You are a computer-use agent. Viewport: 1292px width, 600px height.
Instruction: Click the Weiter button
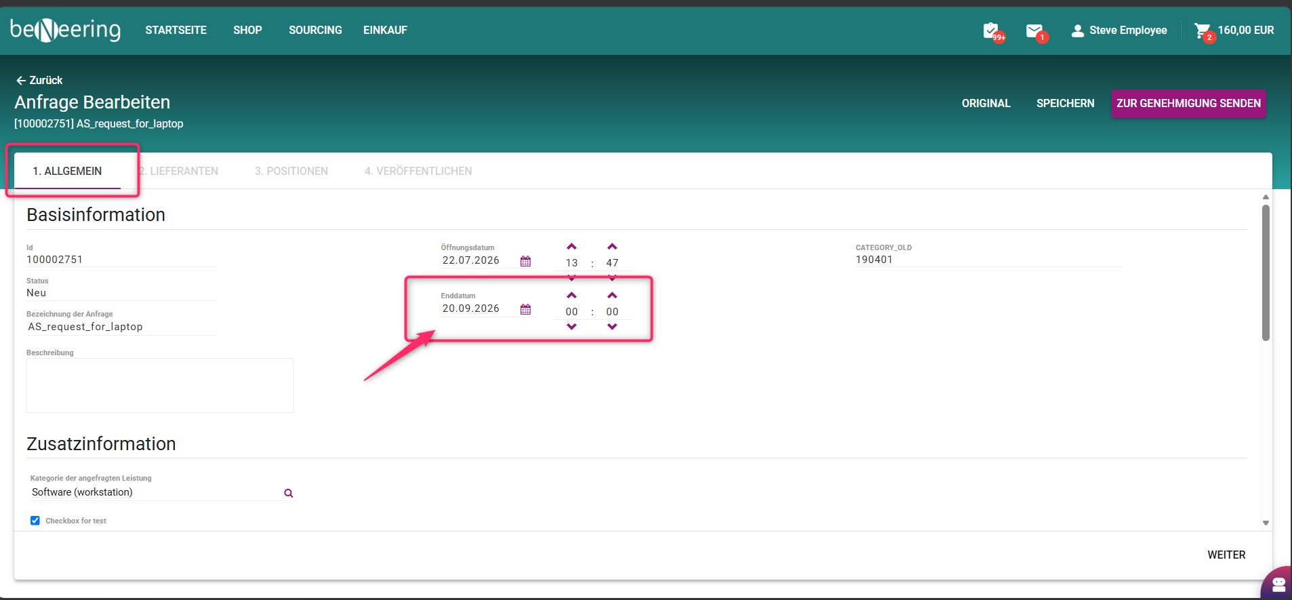pyautogui.click(x=1226, y=555)
